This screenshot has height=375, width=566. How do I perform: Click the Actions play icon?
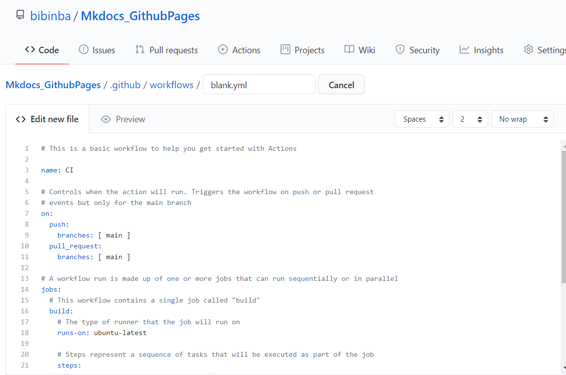223,49
